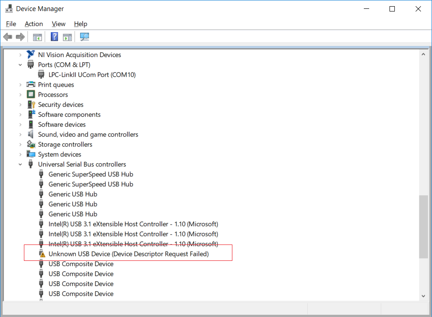Expand the Processors category

20,95
